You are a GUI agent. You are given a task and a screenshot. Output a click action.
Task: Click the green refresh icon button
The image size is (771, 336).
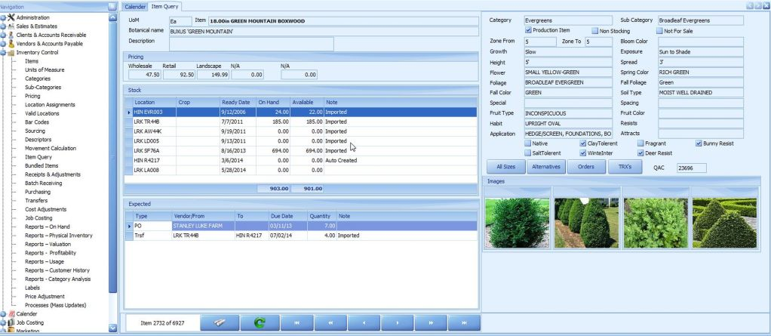(x=261, y=322)
